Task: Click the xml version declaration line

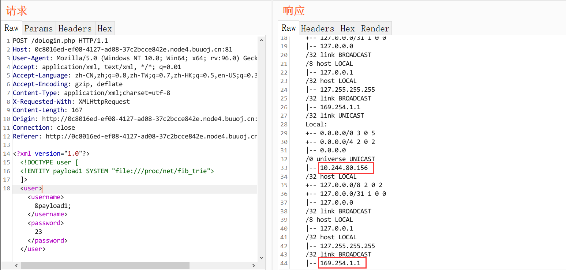Action: pos(51,153)
